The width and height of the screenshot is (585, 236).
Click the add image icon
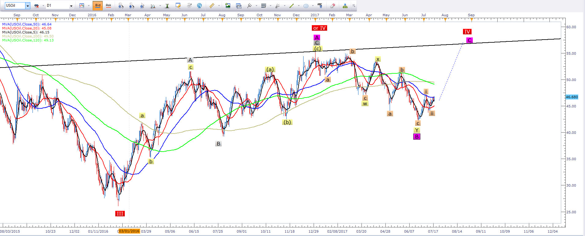click(228, 6)
